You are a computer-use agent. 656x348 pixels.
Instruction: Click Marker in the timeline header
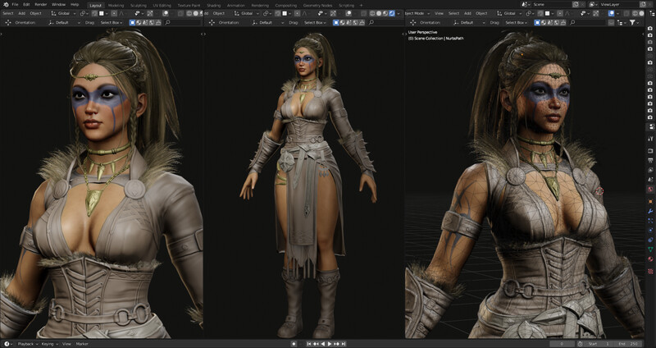(x=82, y=344)
